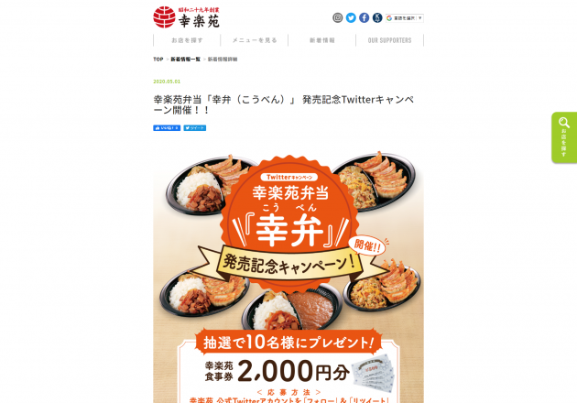The width and height of the screenshot is (577, 403).
Task: Click the Facebook Like button under the title
Action: point(167,128)
